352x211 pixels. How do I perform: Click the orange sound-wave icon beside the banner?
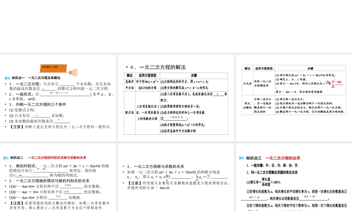click(73, 73)
